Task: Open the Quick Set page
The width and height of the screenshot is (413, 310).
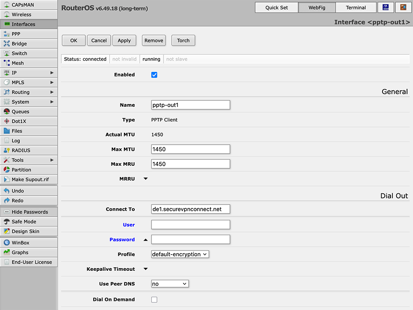Action: click(x=276, y=7)
